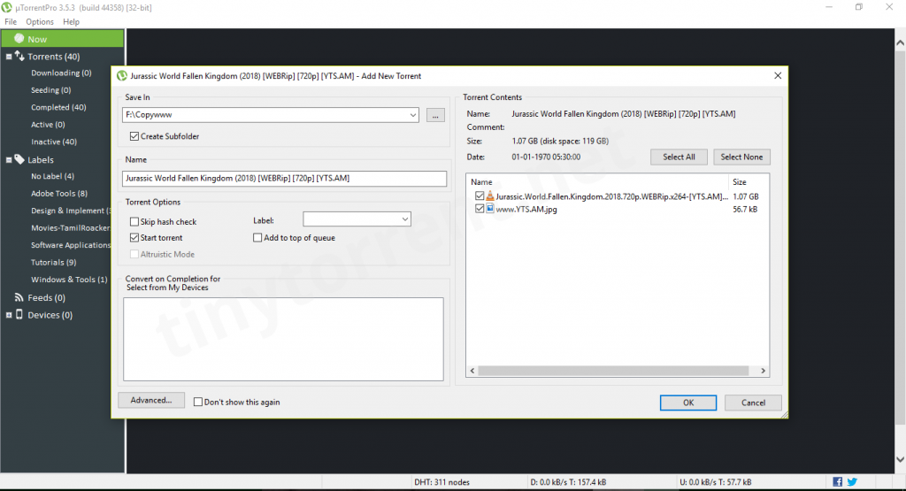The width and height of the screenshot is (906, 491).
Task: Enable Add to top of queue
Action: [x=257, y=237]
